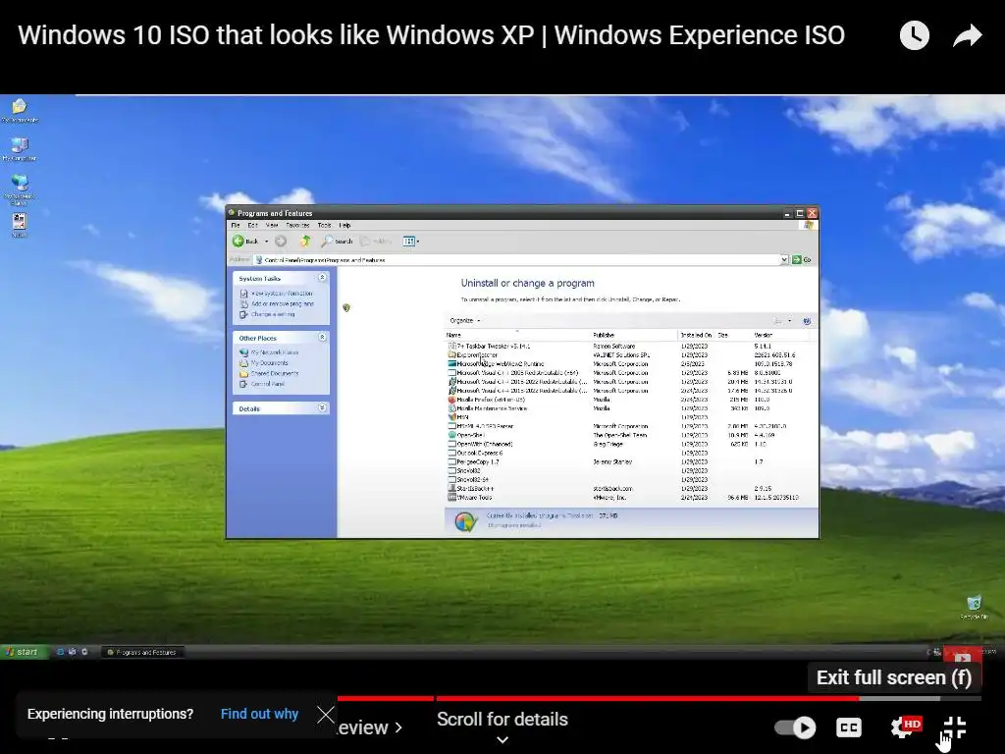This screenshot has height=754, width=1005.
Task: Click the Watch later clock icon
Action: 914,35
